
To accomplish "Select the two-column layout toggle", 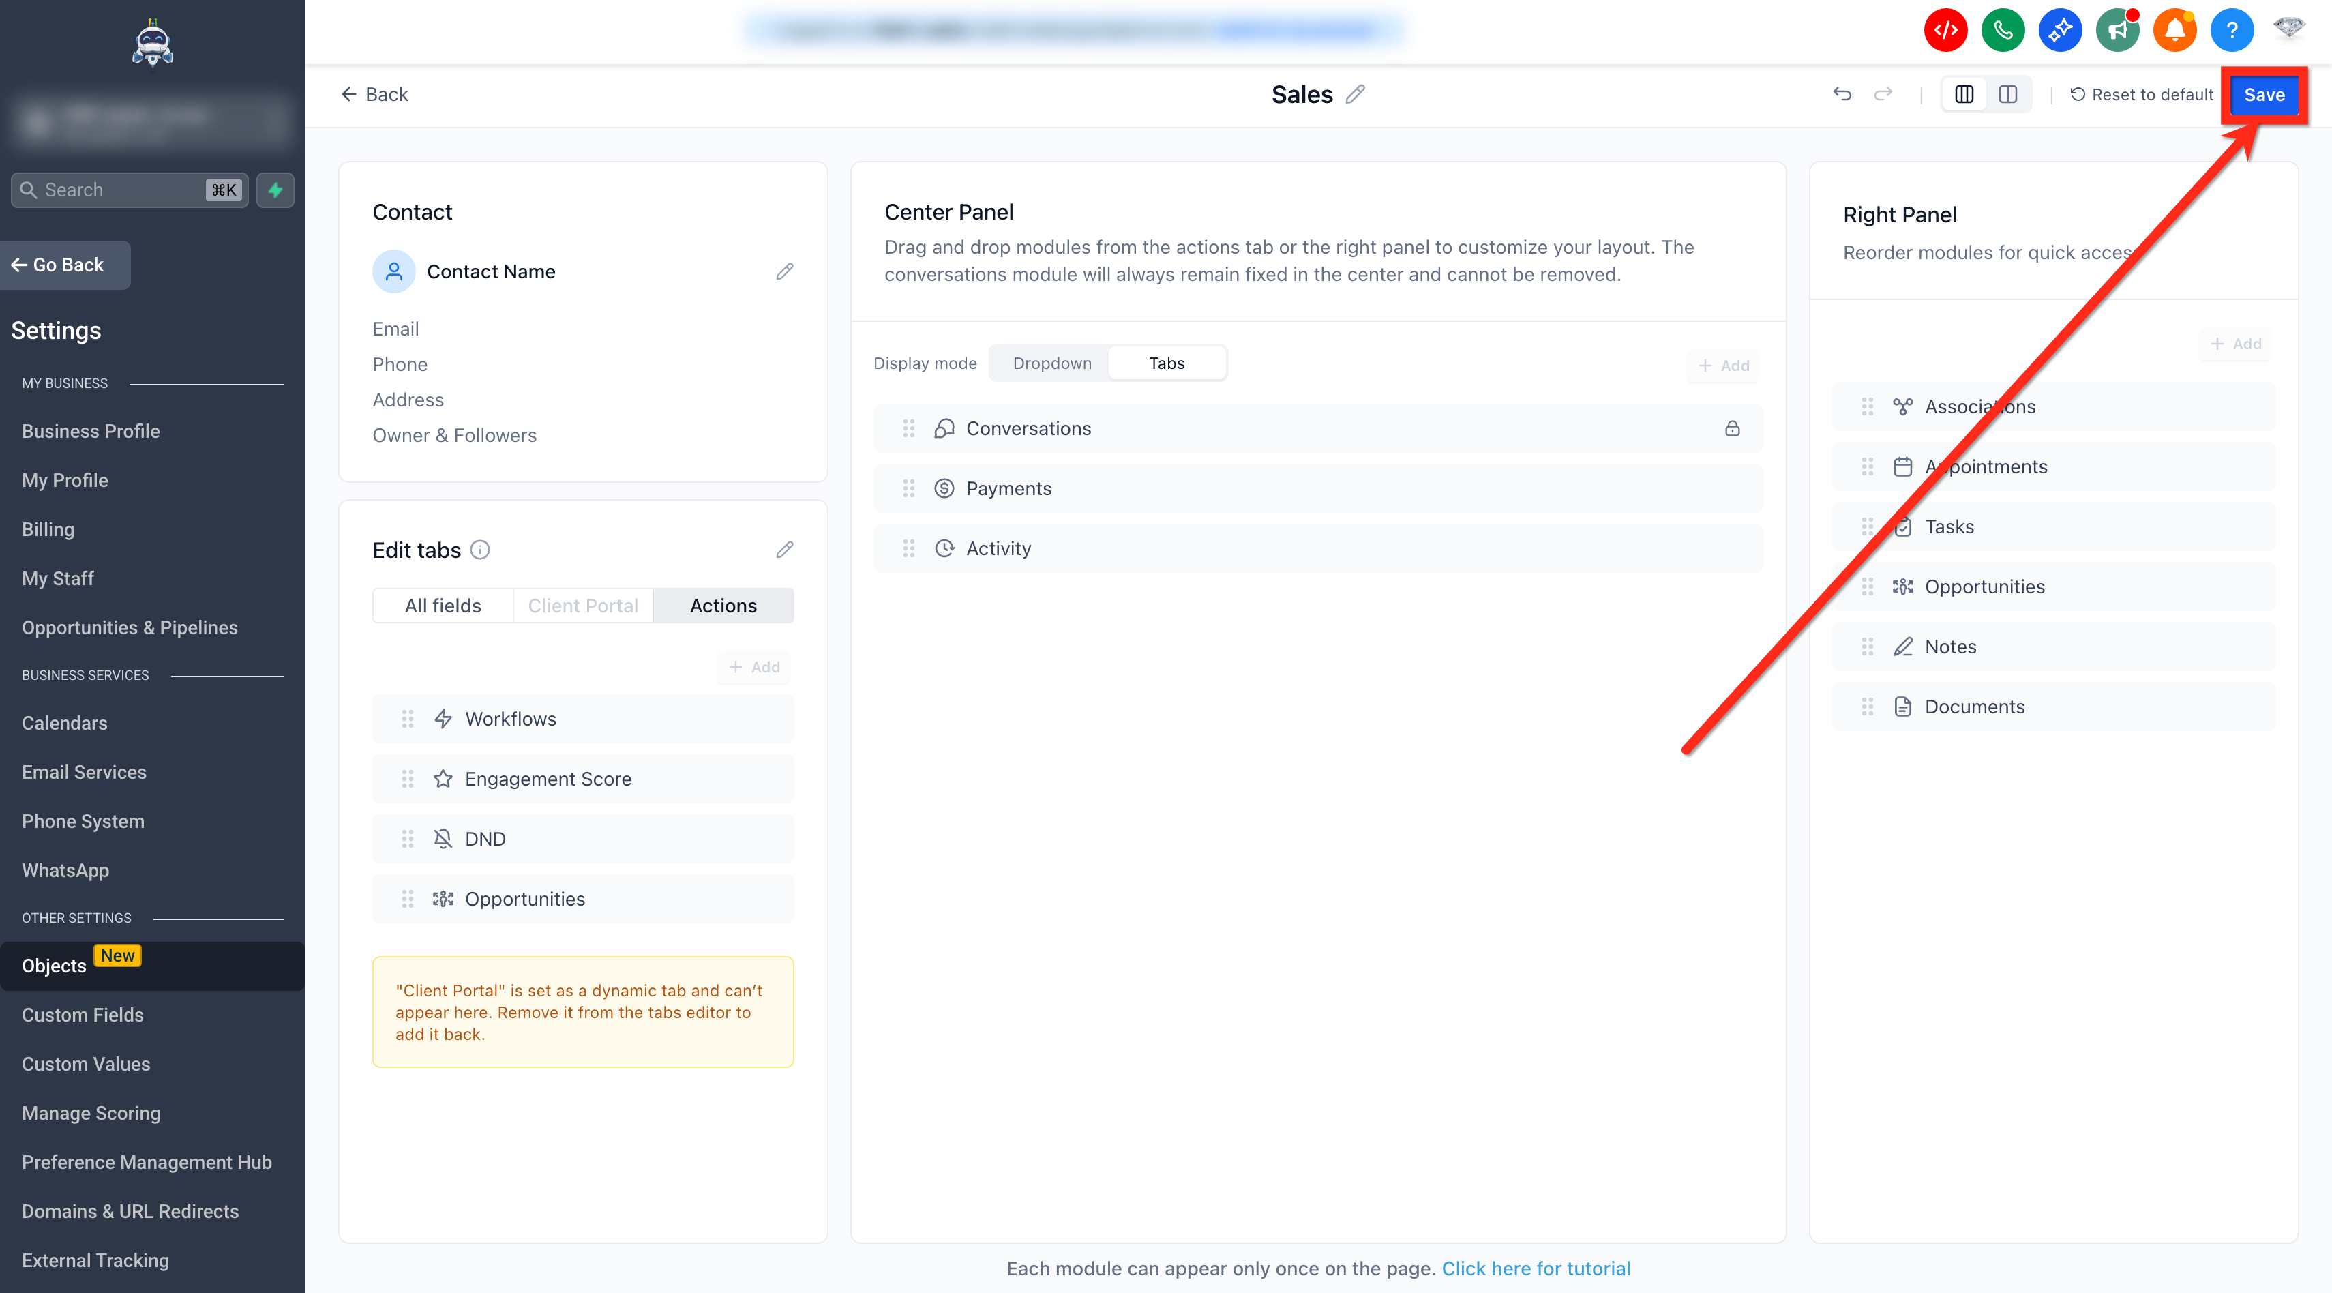I will (x=2007, y=94).
